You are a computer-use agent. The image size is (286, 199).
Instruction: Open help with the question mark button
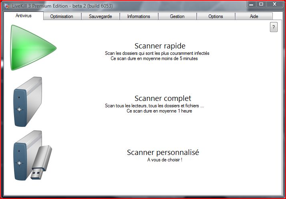274,27
